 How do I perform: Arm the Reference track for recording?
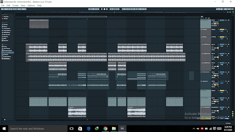(x=228, y=20)
